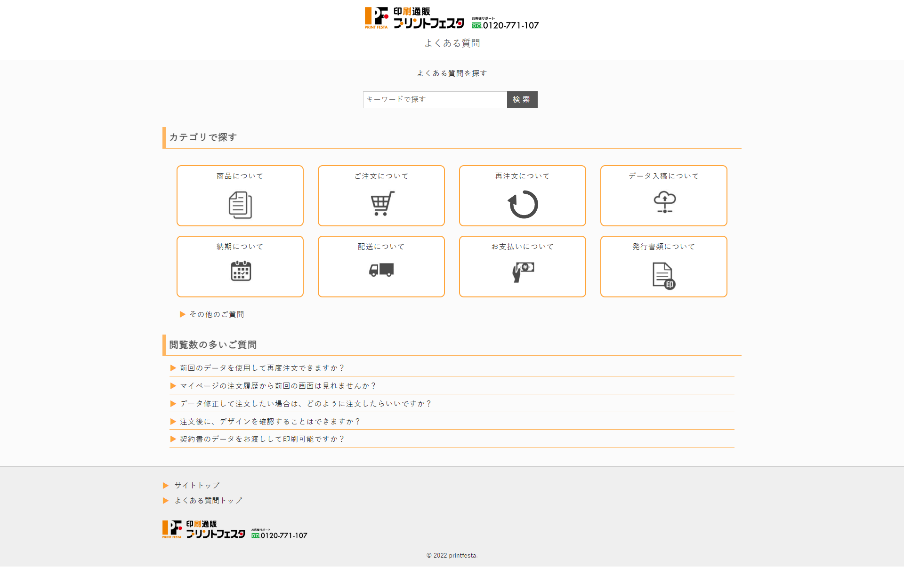
Task: Click the stamped document icon for 発行書類について
Action: coord(663,276)
